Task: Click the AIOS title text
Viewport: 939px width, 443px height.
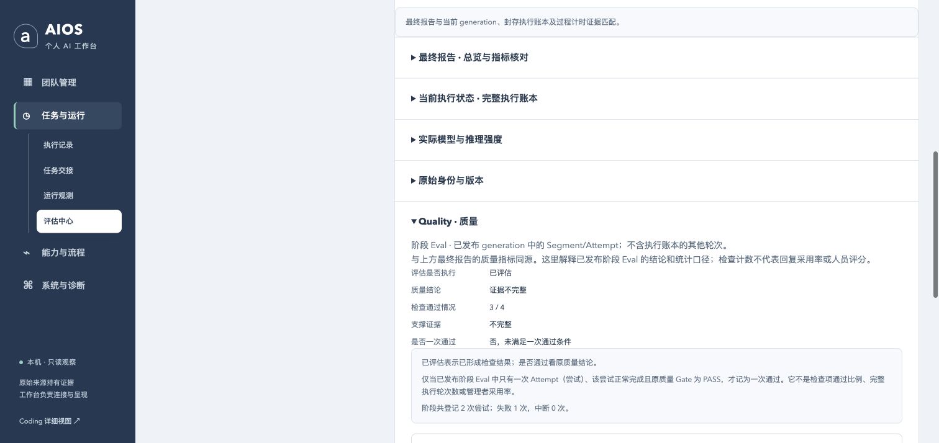Action: [x=64, y=30]
